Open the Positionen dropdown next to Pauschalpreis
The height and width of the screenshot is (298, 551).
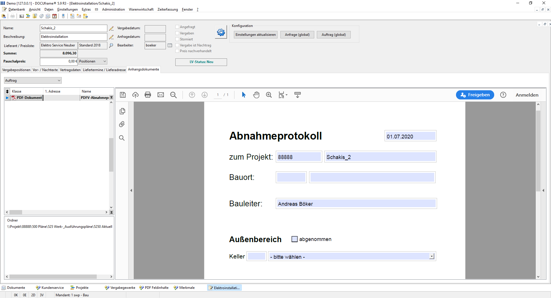pyautogui.click(x=93, y=61)
